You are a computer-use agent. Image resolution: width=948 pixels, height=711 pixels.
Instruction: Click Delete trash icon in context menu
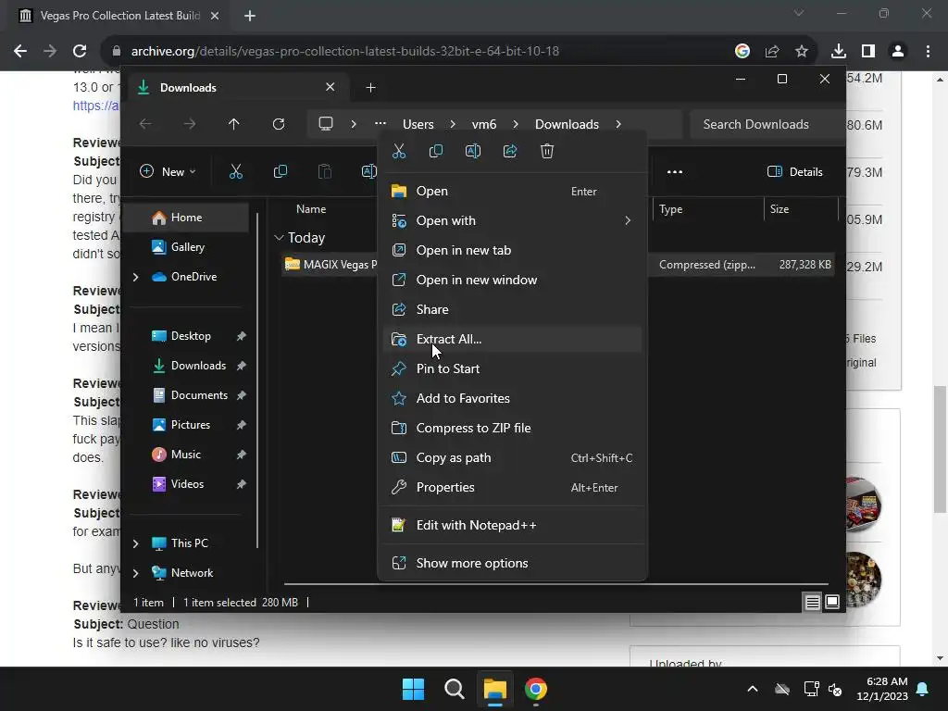(x=547, y=151)
